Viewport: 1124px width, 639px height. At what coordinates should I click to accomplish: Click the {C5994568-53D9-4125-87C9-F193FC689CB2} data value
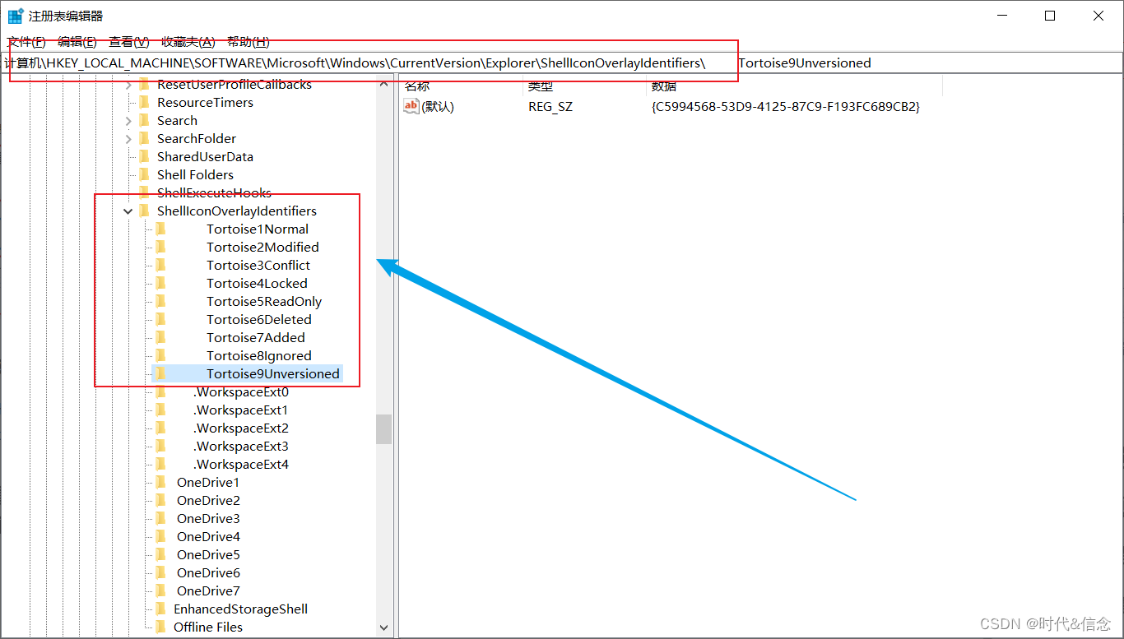click(786, 106)
